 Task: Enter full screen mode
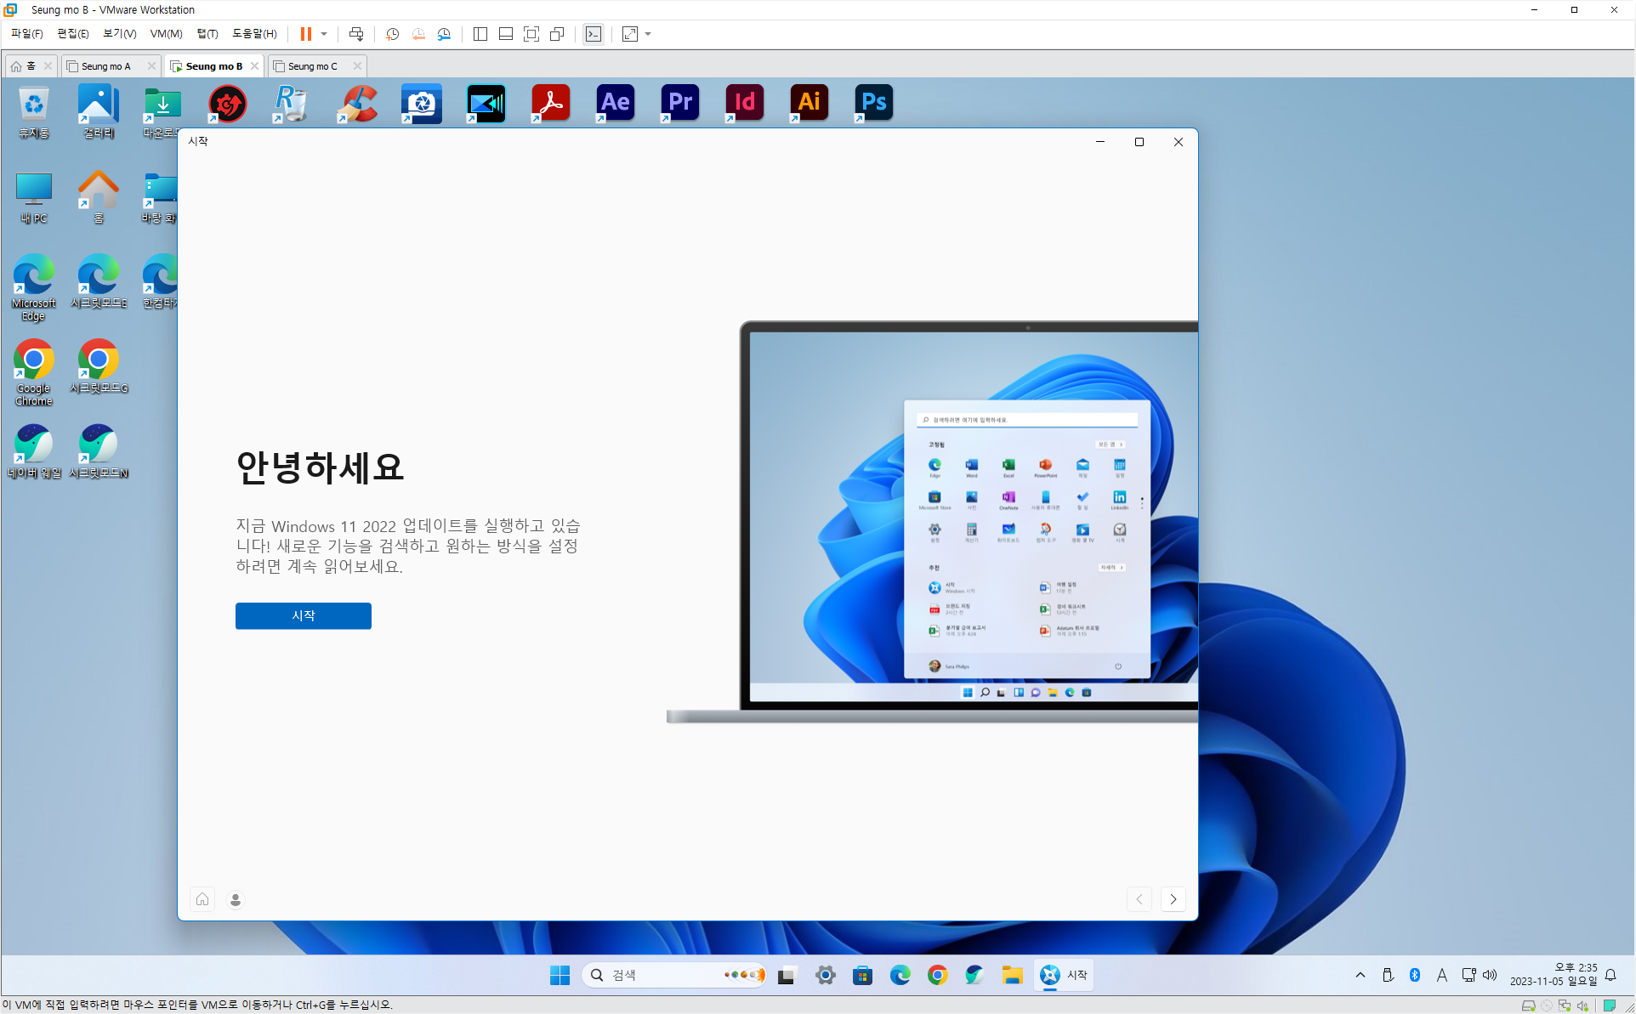point(531,34)
